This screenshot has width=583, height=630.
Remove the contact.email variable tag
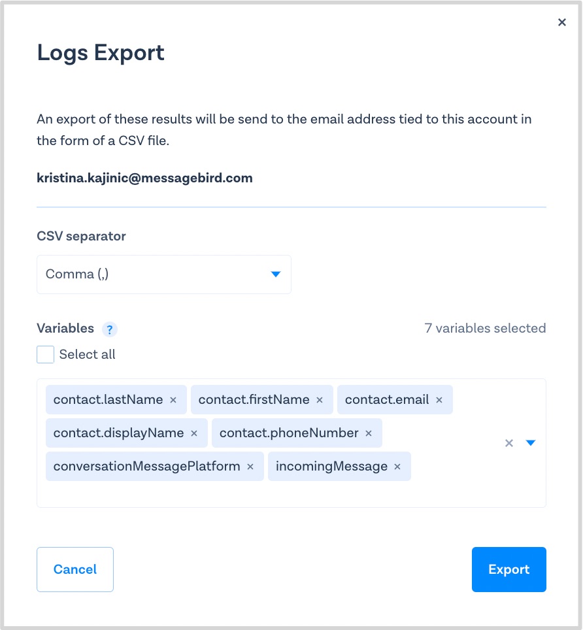point(439,400)
